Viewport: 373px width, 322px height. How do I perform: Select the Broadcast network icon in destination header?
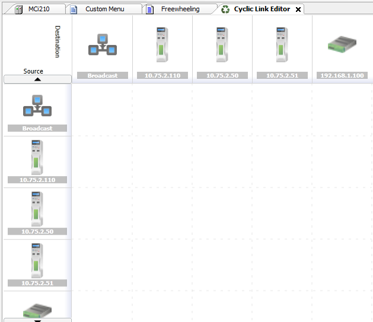click(x=103, y=44)
